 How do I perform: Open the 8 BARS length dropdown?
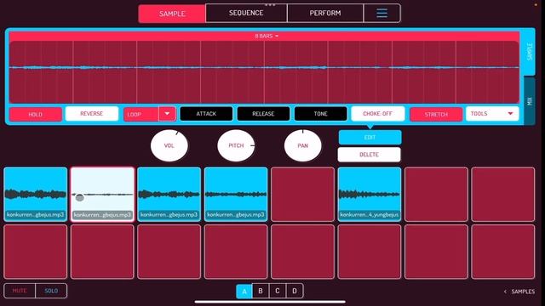point(267,36)
